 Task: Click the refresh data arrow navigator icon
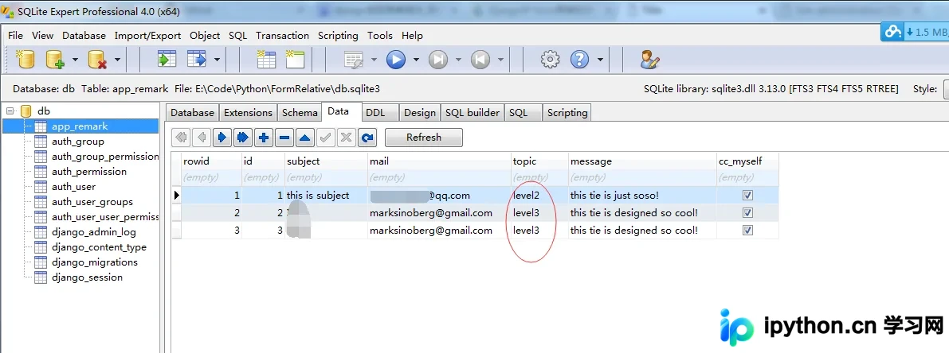367,138
